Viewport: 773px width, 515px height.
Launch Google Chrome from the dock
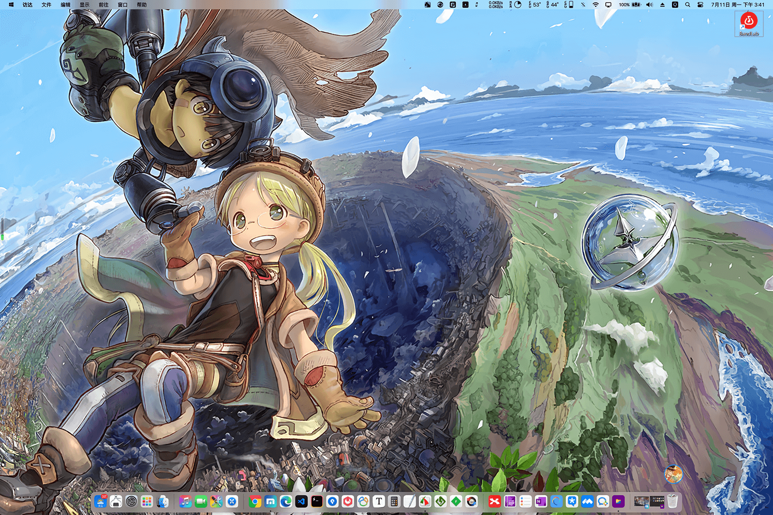coord(255,502)
